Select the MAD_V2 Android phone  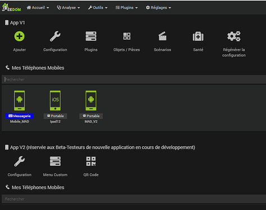91,101
